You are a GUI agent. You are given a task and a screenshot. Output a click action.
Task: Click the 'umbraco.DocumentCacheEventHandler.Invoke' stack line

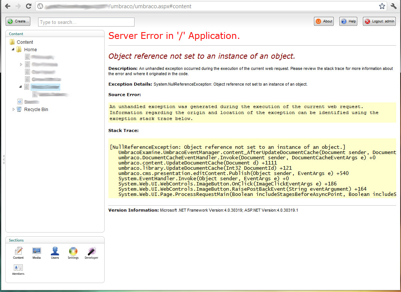(247, 158)
